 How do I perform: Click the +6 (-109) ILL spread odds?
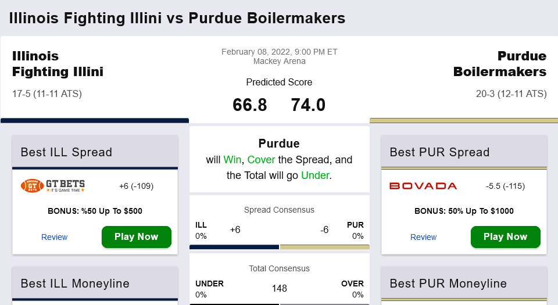pyautogui.click(x=136, y=186)
